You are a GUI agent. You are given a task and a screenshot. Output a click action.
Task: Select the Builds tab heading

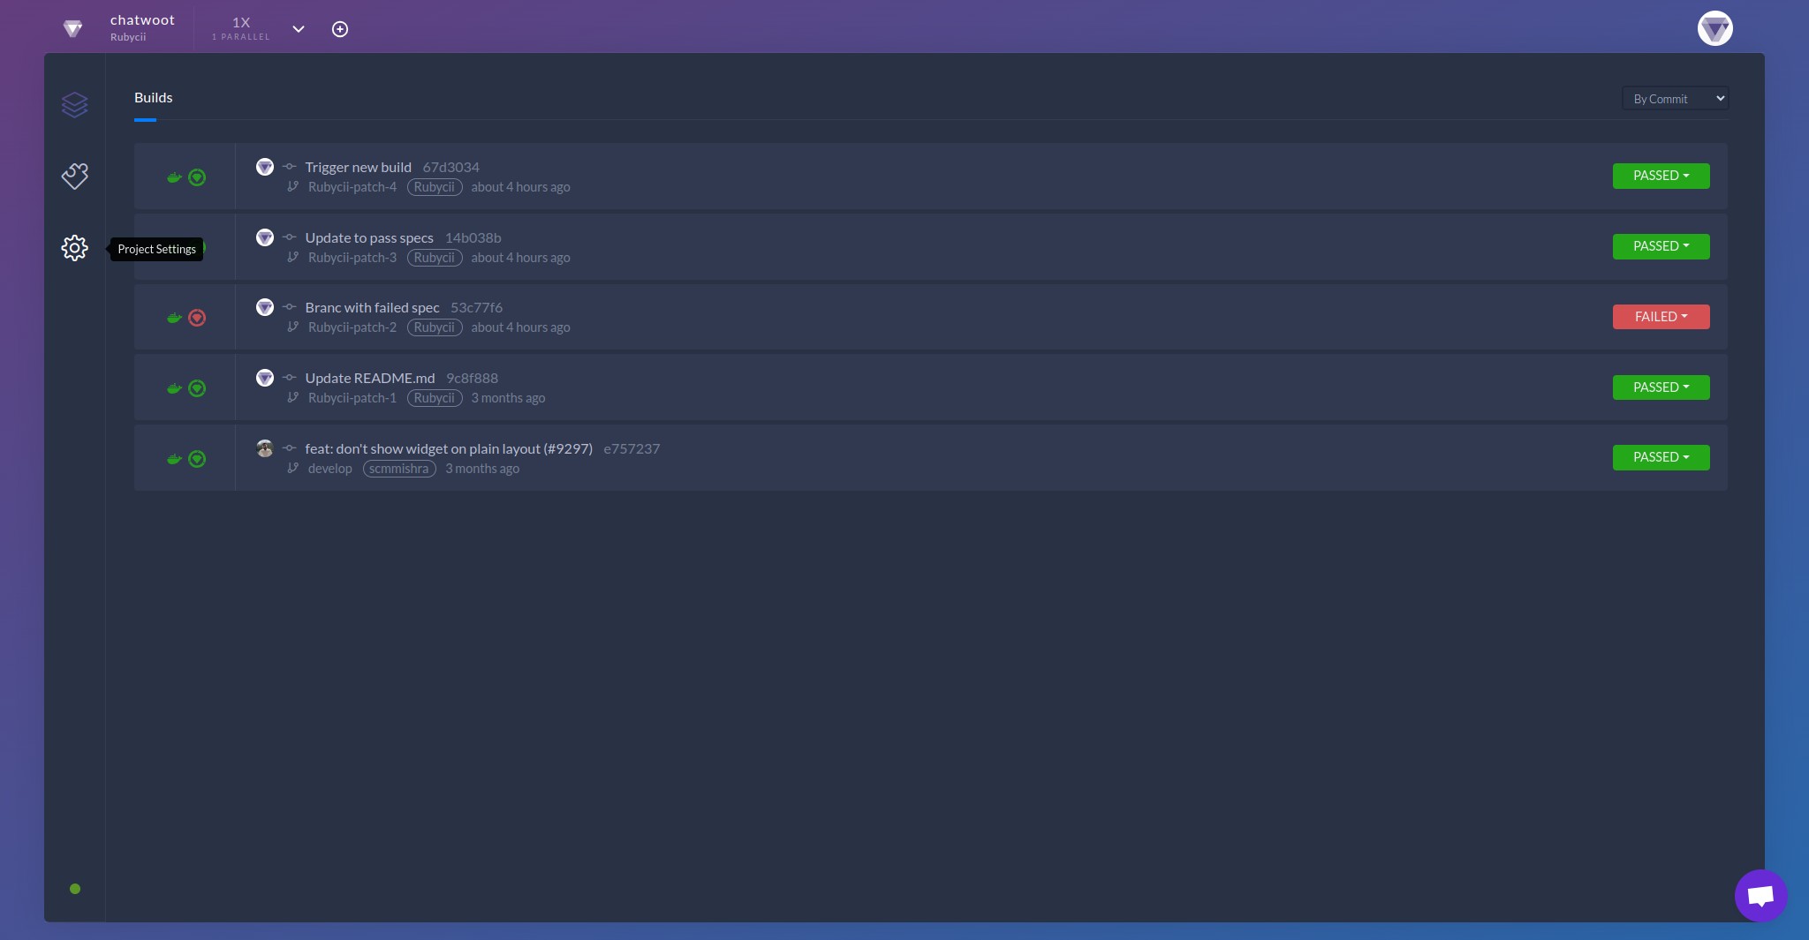(154, 97)
